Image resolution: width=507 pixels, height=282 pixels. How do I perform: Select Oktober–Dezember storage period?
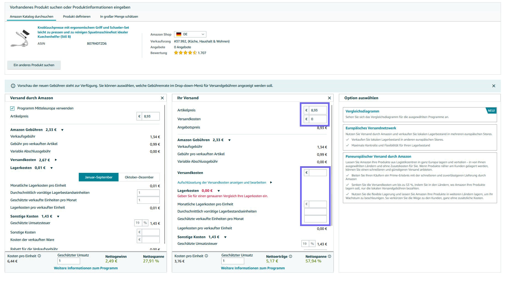coord(139,177)
